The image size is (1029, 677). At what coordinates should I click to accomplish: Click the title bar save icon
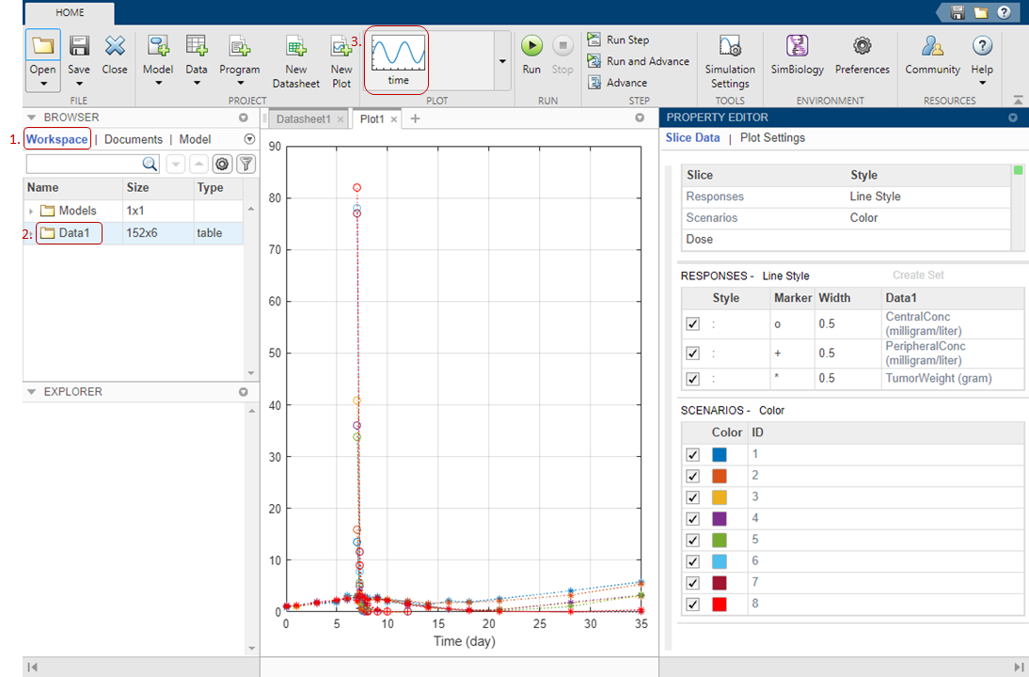pyautogui.click(x=958, y=12)
